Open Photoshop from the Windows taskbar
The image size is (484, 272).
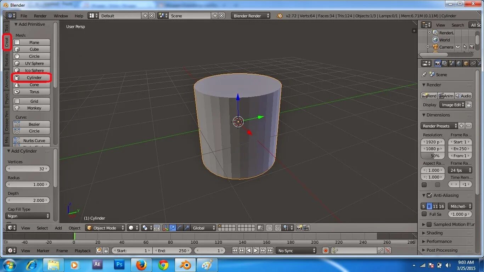pos(119,265)
